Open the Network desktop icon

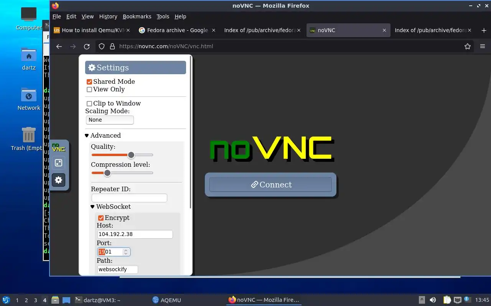[x=29, y=99]
